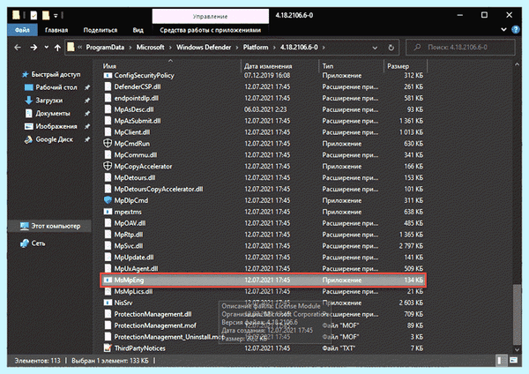Click the Back navigation arrow
The width and height of the screenshot is (529, 374).
tap(18, 48)
